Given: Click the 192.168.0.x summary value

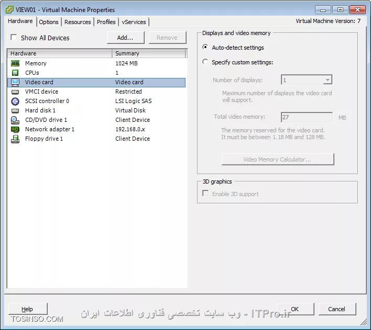Looking at the screenshot, I should tap(130, 130).
